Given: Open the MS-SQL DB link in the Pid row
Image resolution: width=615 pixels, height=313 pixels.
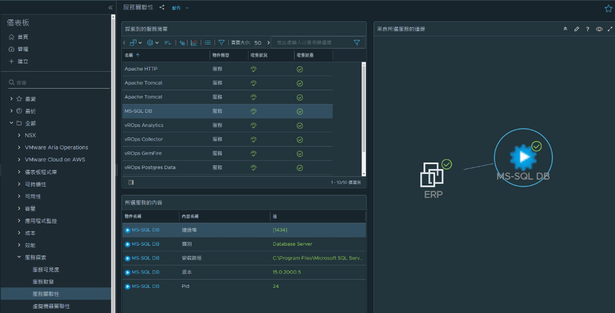Looking at the screenshot, I should click(x=145, y=286).
